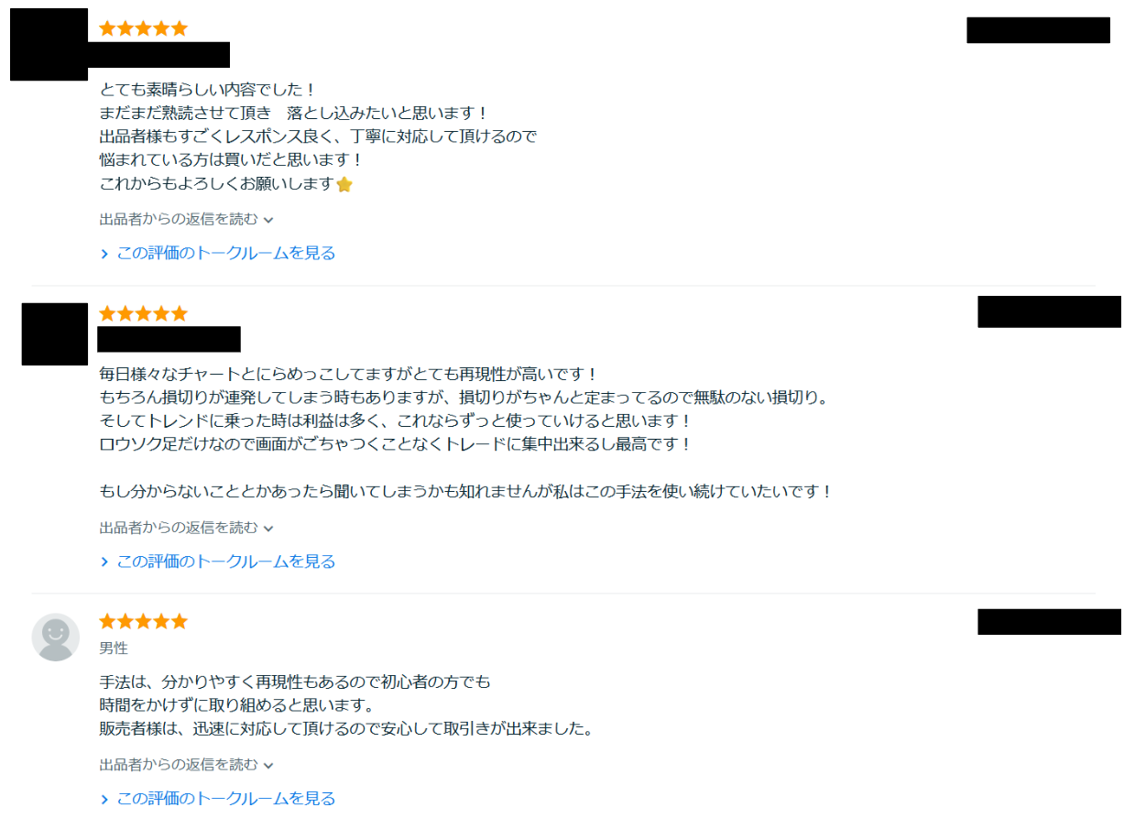Click the right chevron before first トークルーム link
The width and height of the screenshot is (1135, 818).
click(x=104, y=254)
